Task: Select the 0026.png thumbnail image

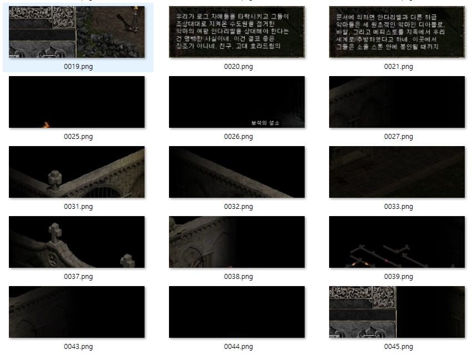Action: coord(237,102)
